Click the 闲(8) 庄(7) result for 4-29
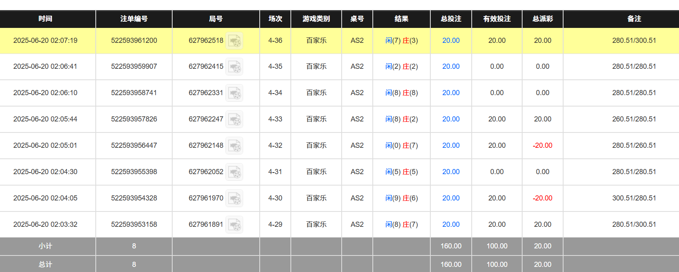This screenshot has height=272, width=679. click(401, 224)
